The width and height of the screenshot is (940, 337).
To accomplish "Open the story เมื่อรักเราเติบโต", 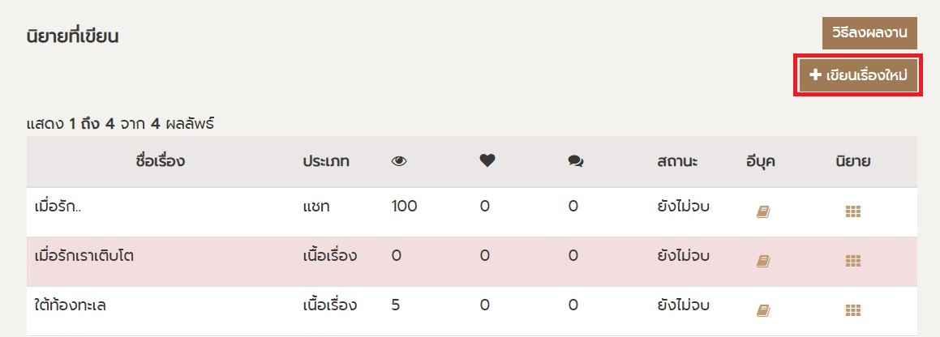I will coord(85,256).
